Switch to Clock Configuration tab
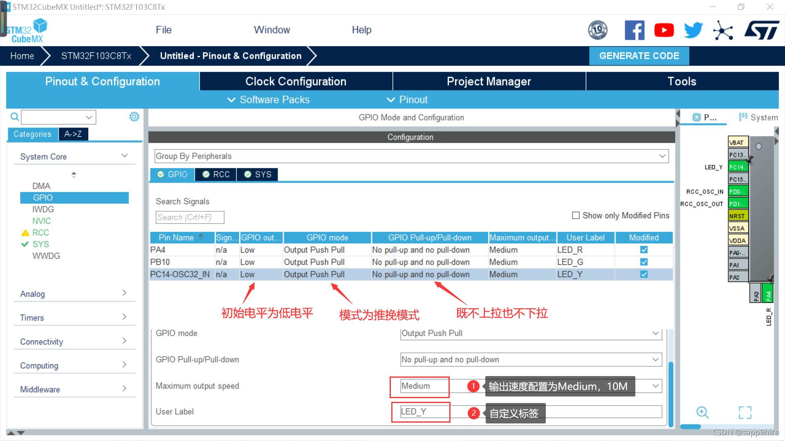Viewport: 785px width, 441px height. pos(296,81)
